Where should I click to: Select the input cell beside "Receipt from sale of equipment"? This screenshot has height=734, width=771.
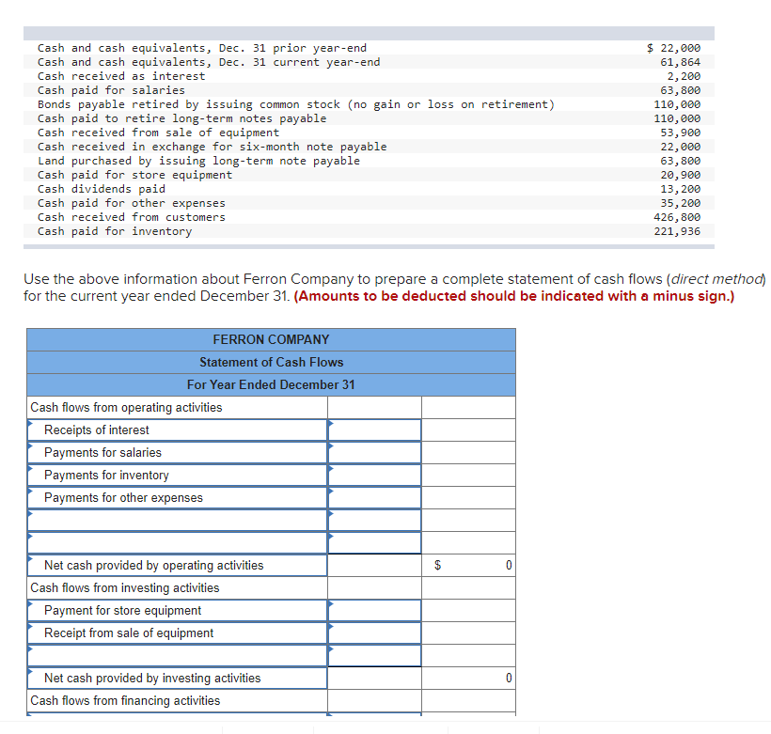tap(373, 632)
